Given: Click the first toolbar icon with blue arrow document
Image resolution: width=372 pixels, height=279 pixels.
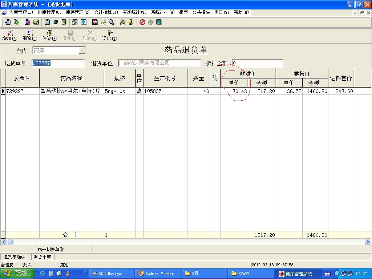Looking at the screenshot, I should pos(8,22).
